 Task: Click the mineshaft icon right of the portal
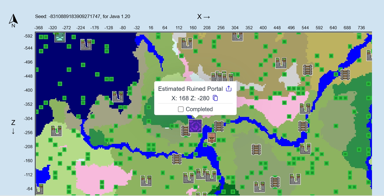click(x=219, y=126)
